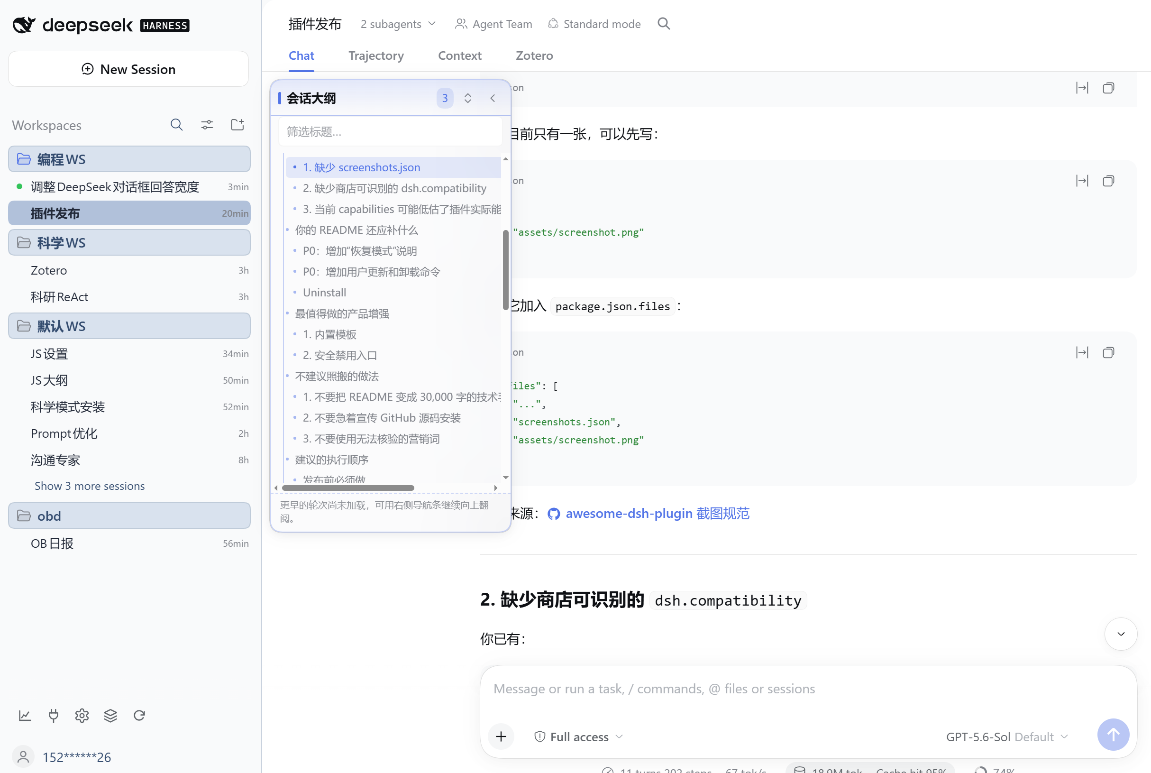The width and height of the screenshot is (1151, 773).
Task: Search workspaces using the magnifier icon
Action: pos(176,125)
